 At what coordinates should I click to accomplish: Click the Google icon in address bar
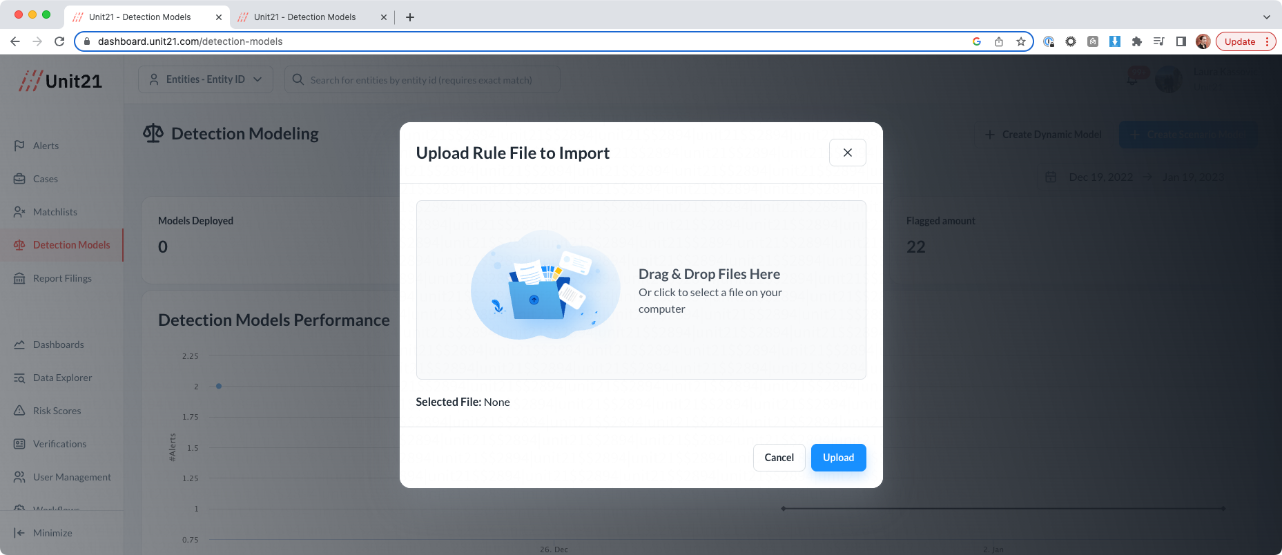click(x=977, y=41)
